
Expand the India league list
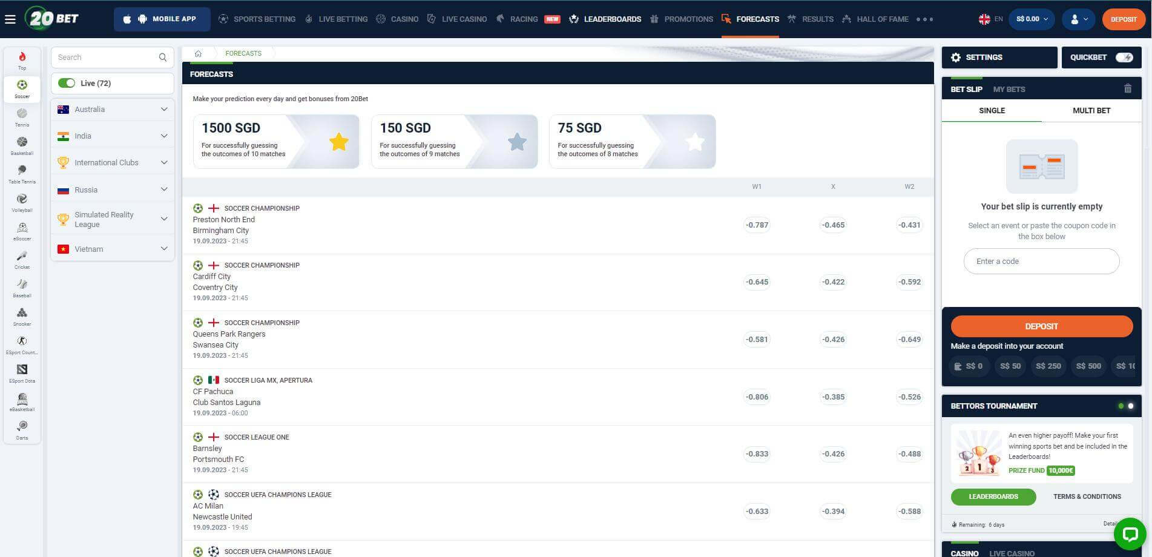[x=113, y=136]
